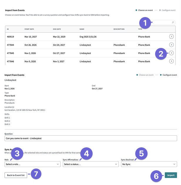
Task: Open the Role dropdown
Action: (x=32, y=164)
